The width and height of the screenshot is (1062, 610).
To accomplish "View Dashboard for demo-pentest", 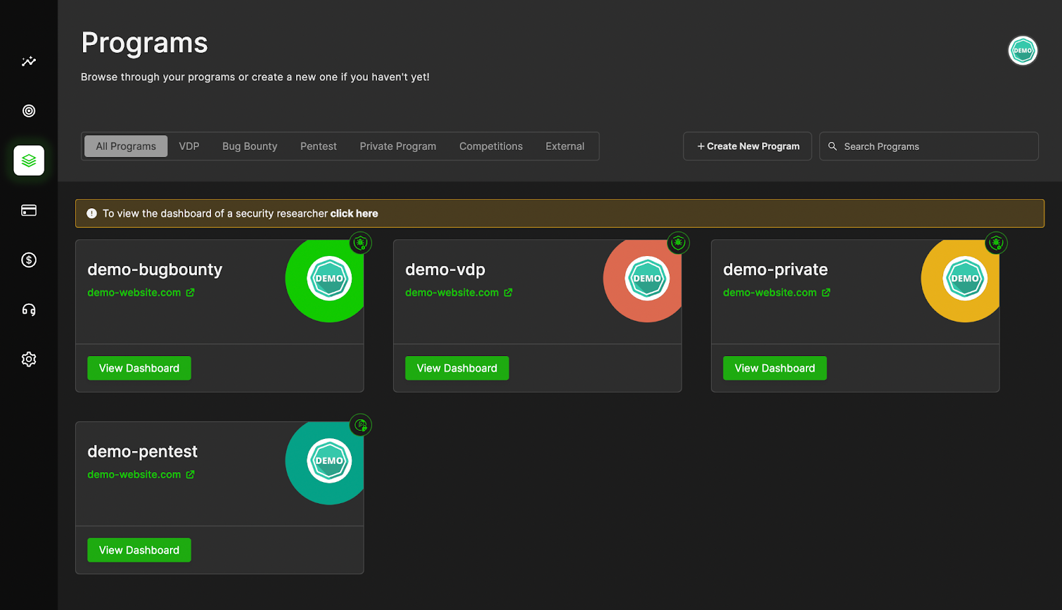I will tap(139, 550).
